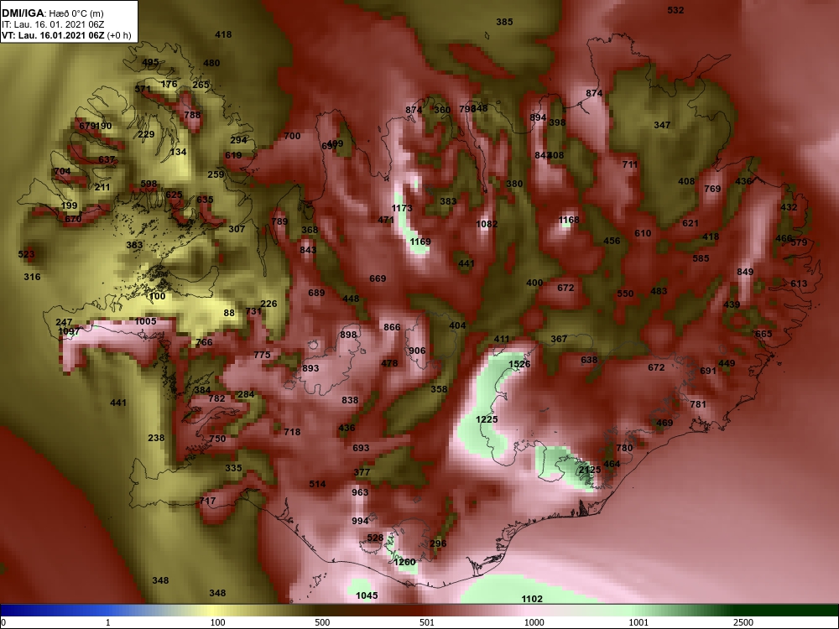Viewport: 839px width, 629px height.
Task: Click the map value '893'
Action: click(310, 368)
